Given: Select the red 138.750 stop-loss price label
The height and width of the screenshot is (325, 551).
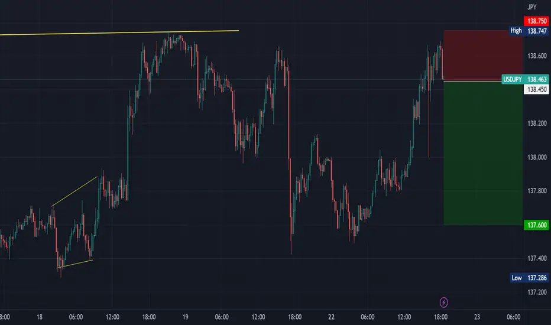Looking at the screenshot, I should pyautogui.click(x=536, y=21).
